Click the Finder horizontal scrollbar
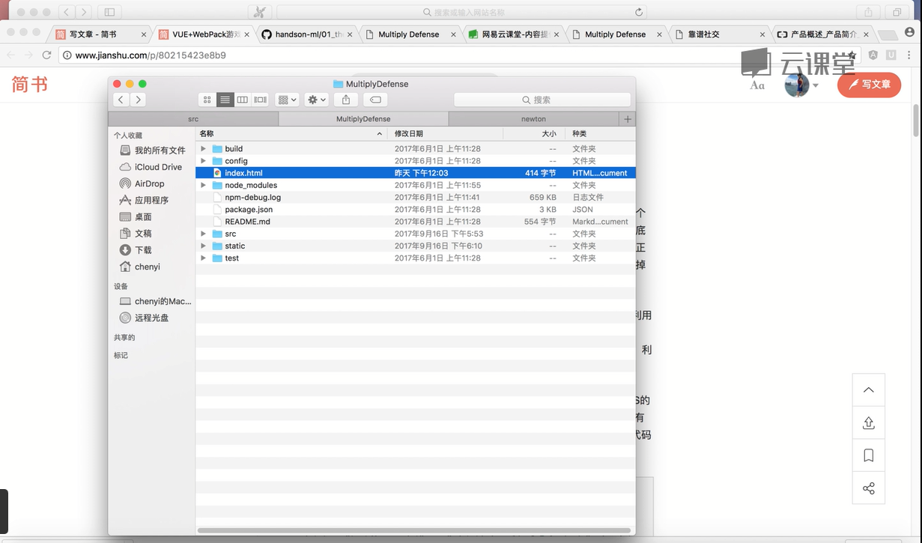922x543 pixels. pos(413,530)
